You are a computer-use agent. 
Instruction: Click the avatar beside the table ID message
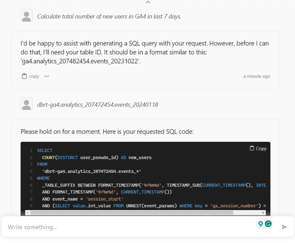[26, 104]
